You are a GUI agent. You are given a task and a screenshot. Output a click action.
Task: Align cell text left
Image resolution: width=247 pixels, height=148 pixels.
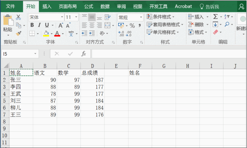85,25
